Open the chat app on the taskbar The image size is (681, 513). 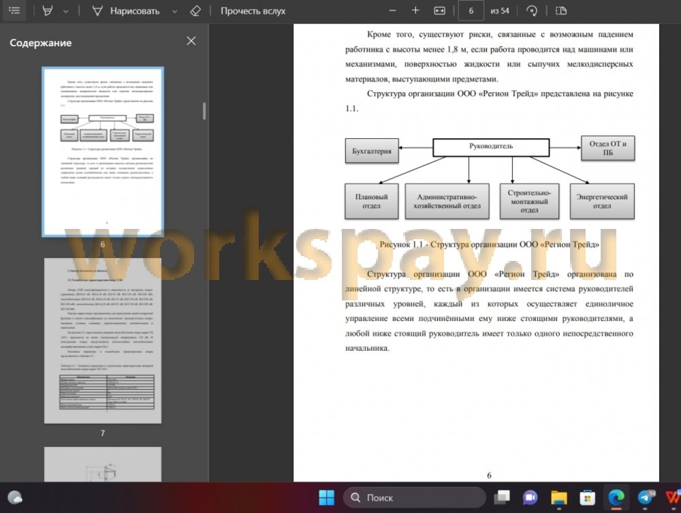point(530,497)
